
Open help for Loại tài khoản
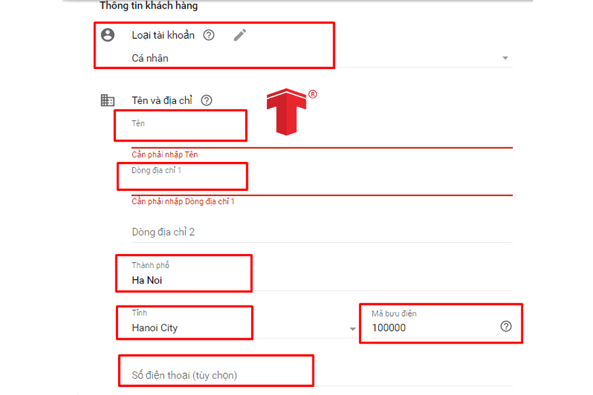(x=209, y=35)
